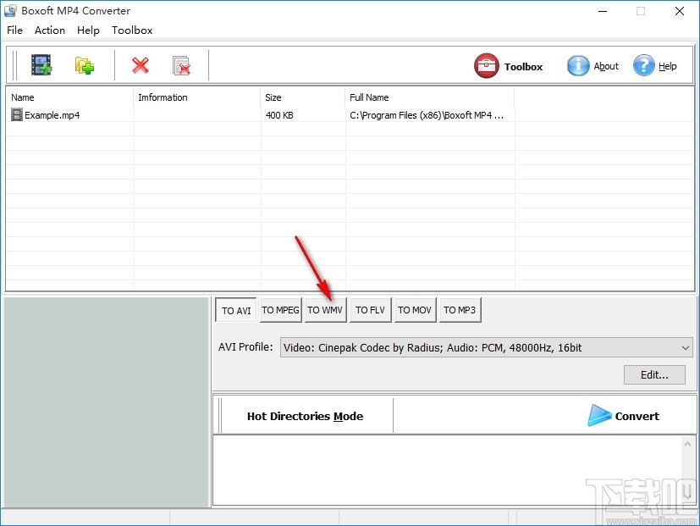Screen dimensions: 700x526
Task: Switch to the TO MP3 tab
Action: [460, 310]
